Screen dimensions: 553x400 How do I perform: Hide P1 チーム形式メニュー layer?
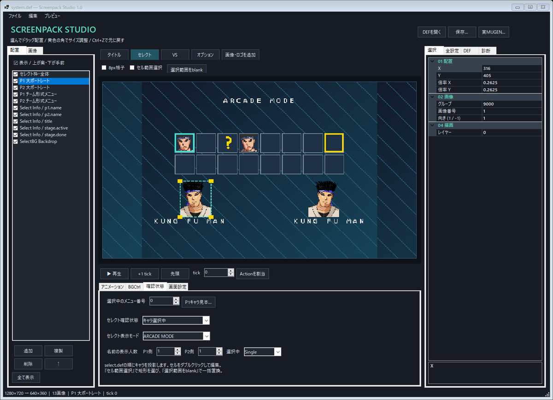tap(16, 94)
